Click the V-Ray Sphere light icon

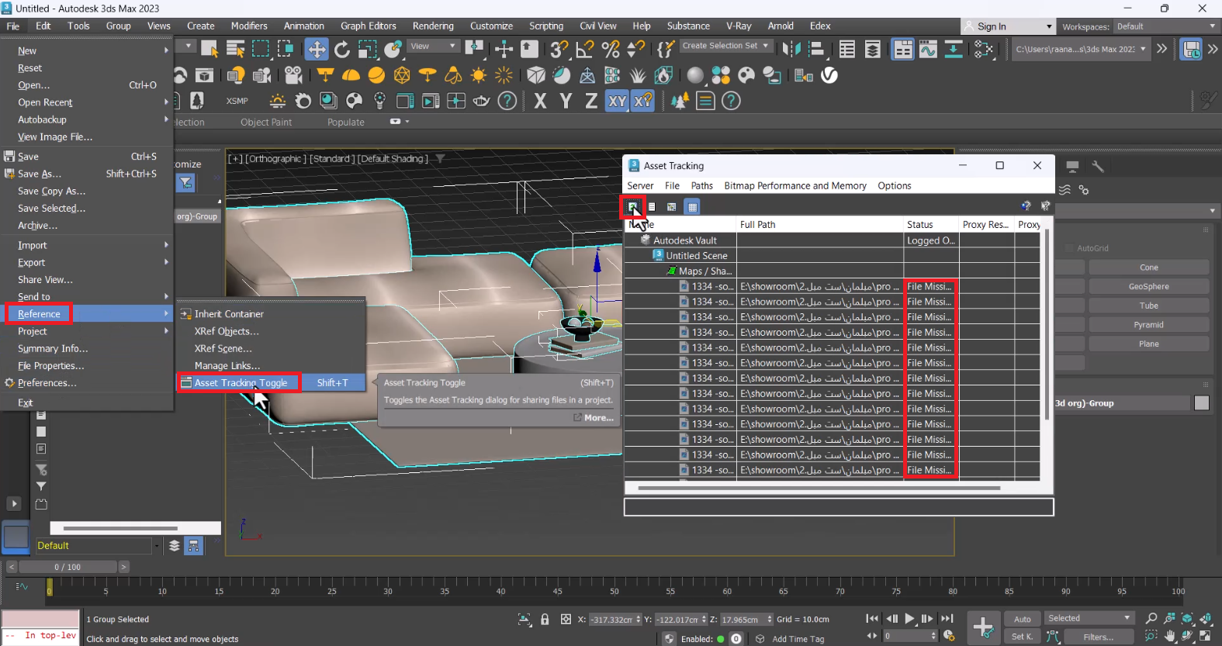pyautogui.click(x=376, y=75)
